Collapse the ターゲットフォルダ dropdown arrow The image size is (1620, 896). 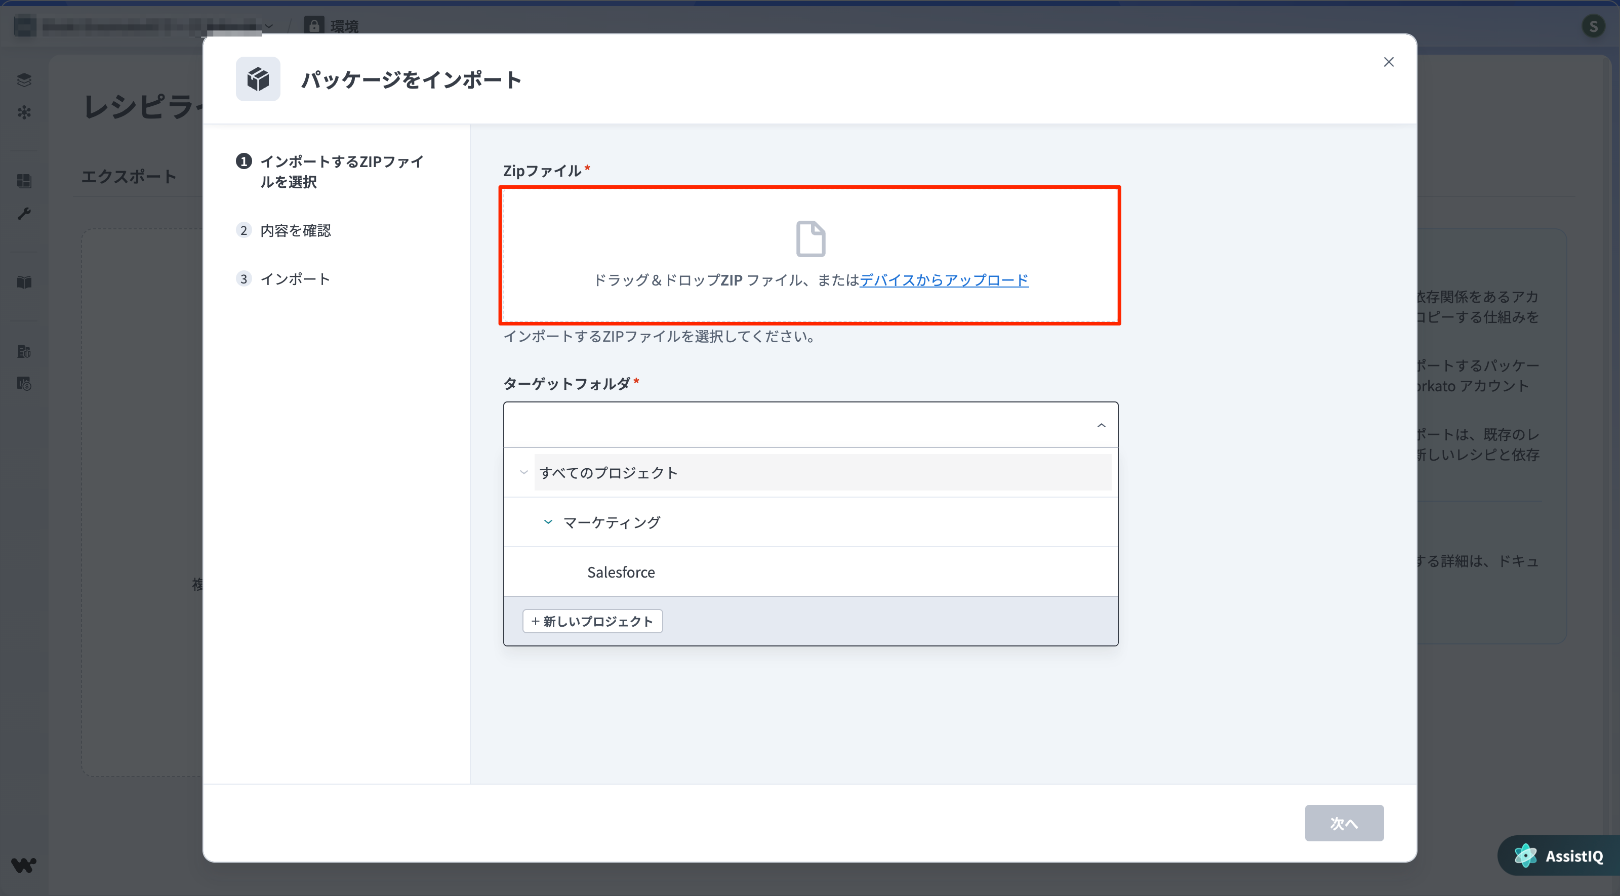click(x=1101, y=426)
